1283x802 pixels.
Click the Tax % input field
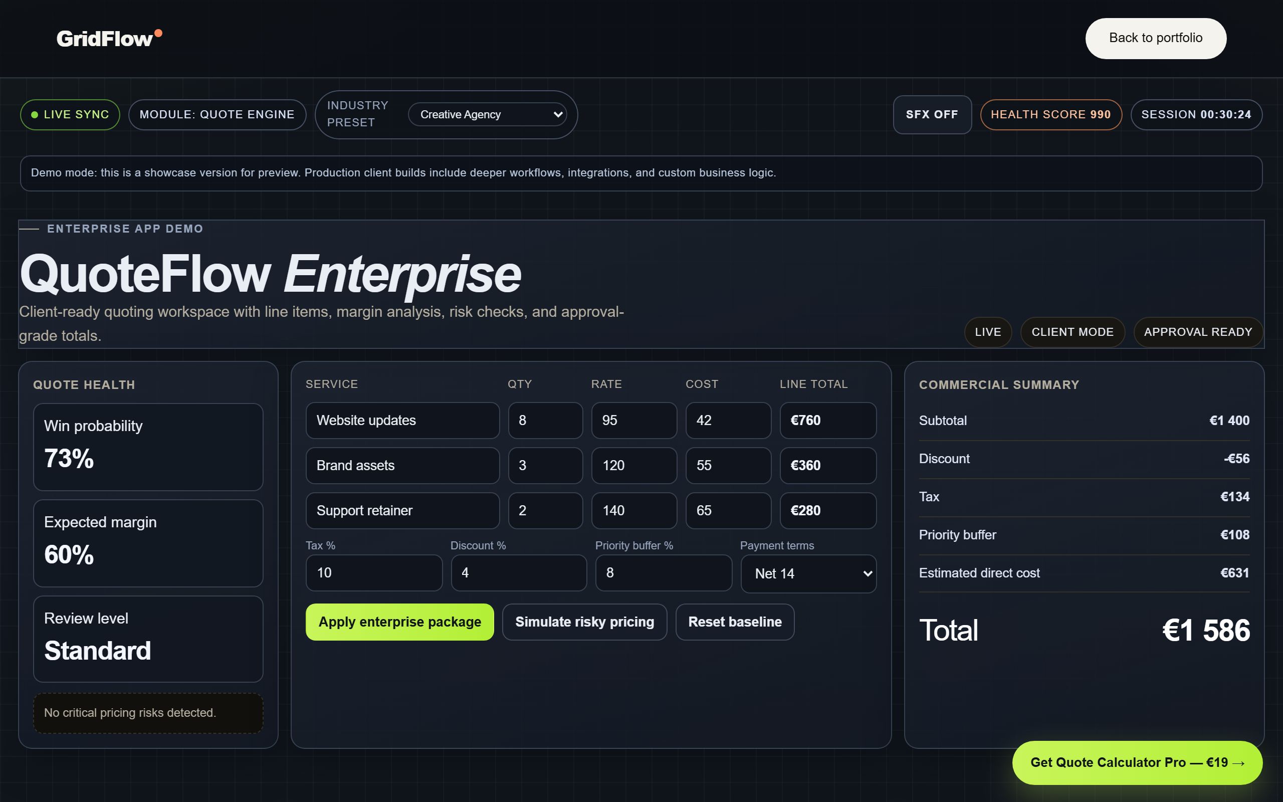coord(374,573)
